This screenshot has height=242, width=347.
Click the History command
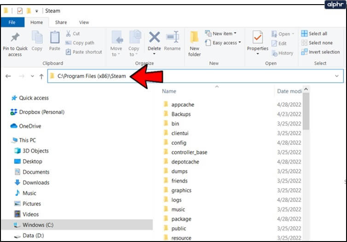pyautogui.click(x=283, y=53)
